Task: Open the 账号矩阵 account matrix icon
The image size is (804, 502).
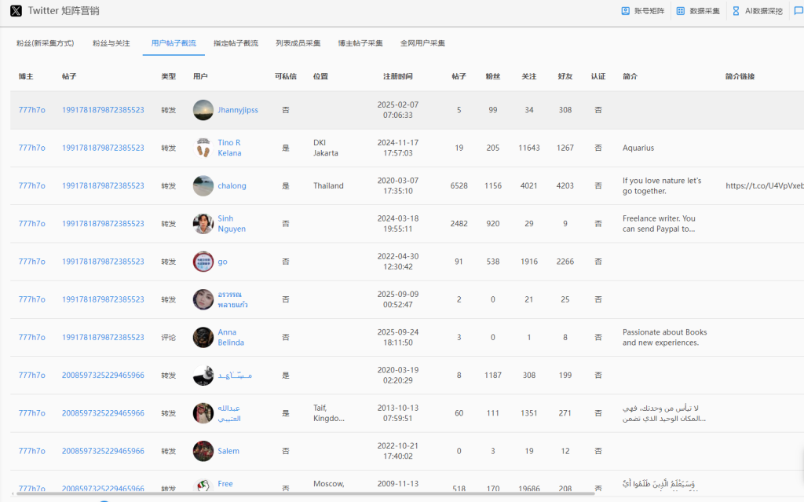Action: (626, 11)
